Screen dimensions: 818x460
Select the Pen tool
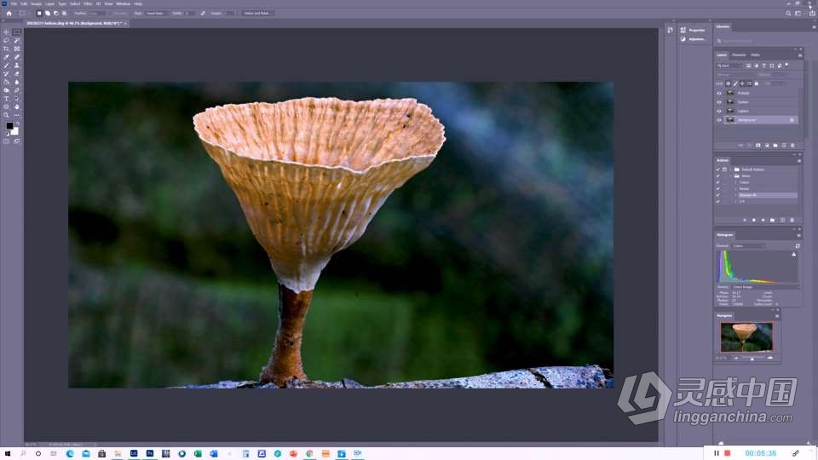coord(17,91)
